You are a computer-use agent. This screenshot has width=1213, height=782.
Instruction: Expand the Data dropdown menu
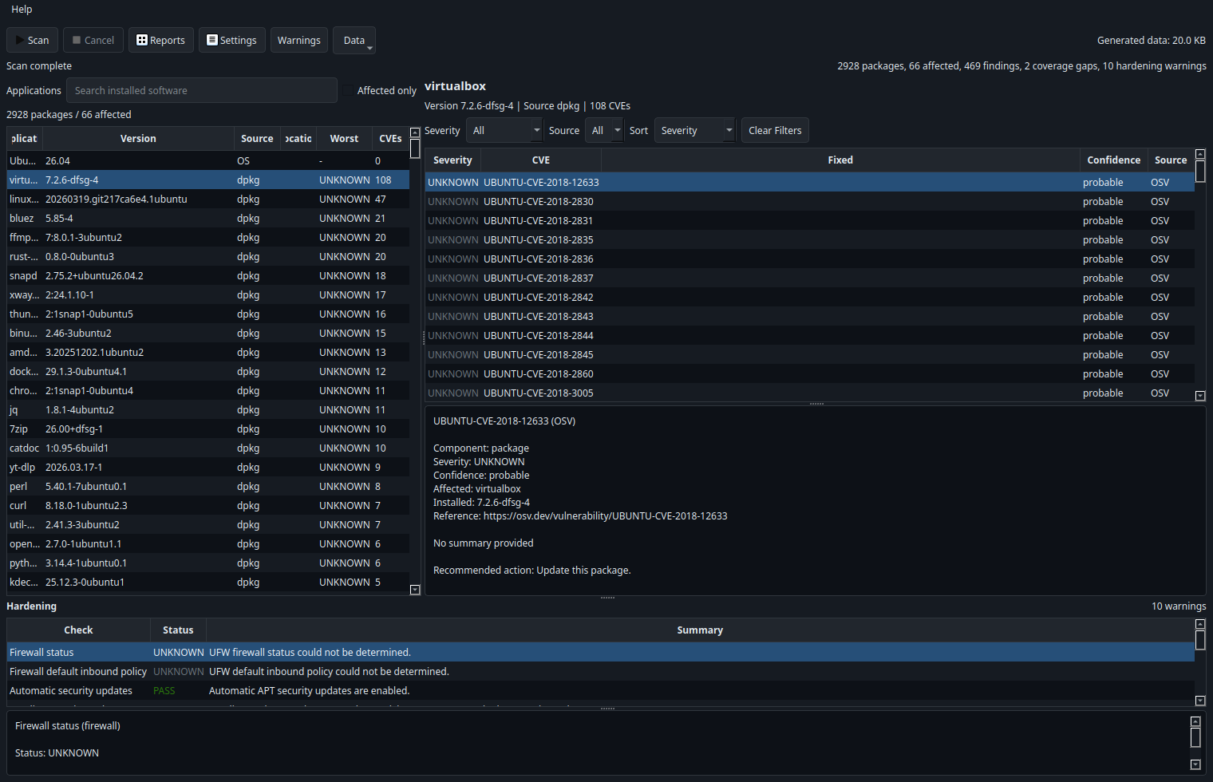coord(354,40)
